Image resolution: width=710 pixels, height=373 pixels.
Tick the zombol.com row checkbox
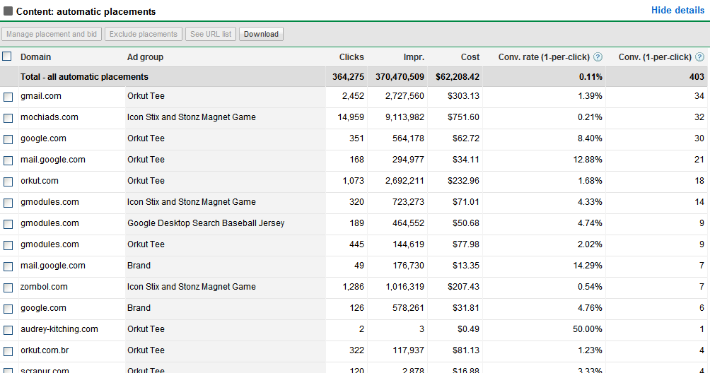[8, 288]
